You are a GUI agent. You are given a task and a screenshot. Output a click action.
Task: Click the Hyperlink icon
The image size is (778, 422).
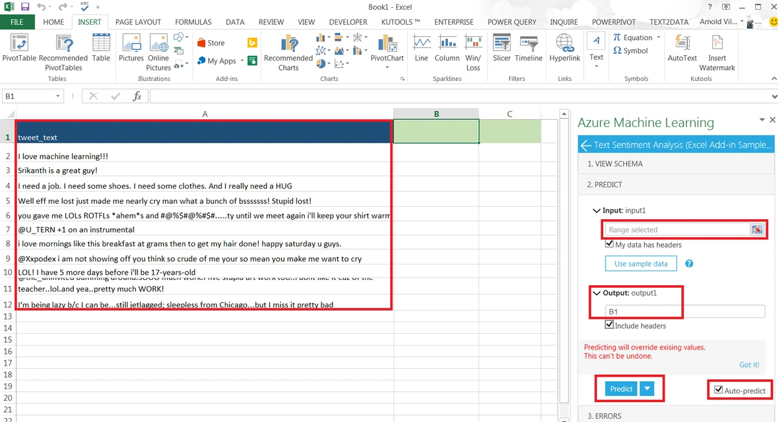point(564,44)
